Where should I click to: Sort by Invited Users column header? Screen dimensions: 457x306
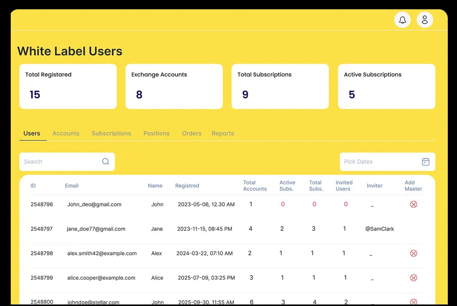pyautogui.click(x=344, y=186)
